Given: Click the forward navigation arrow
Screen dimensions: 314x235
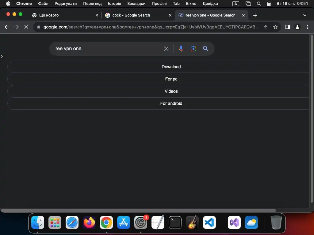Looking at the screenshot, I should [x=17, y=27].
